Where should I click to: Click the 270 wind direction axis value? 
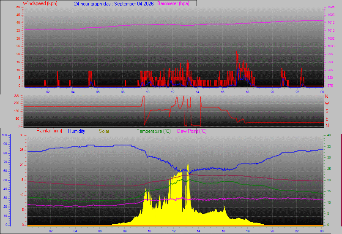click(16, 103)
